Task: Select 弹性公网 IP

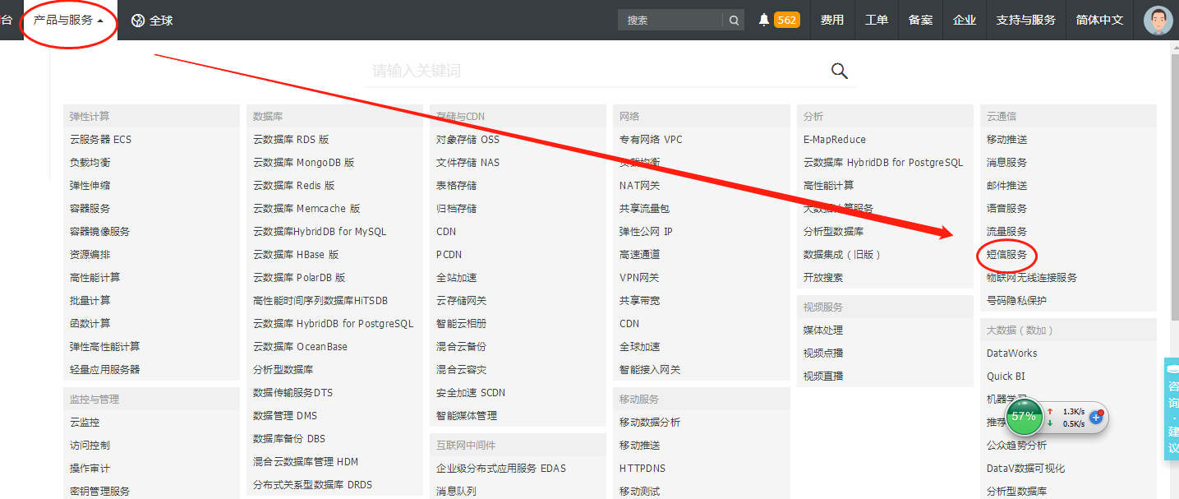Action: tap(646, 232)
